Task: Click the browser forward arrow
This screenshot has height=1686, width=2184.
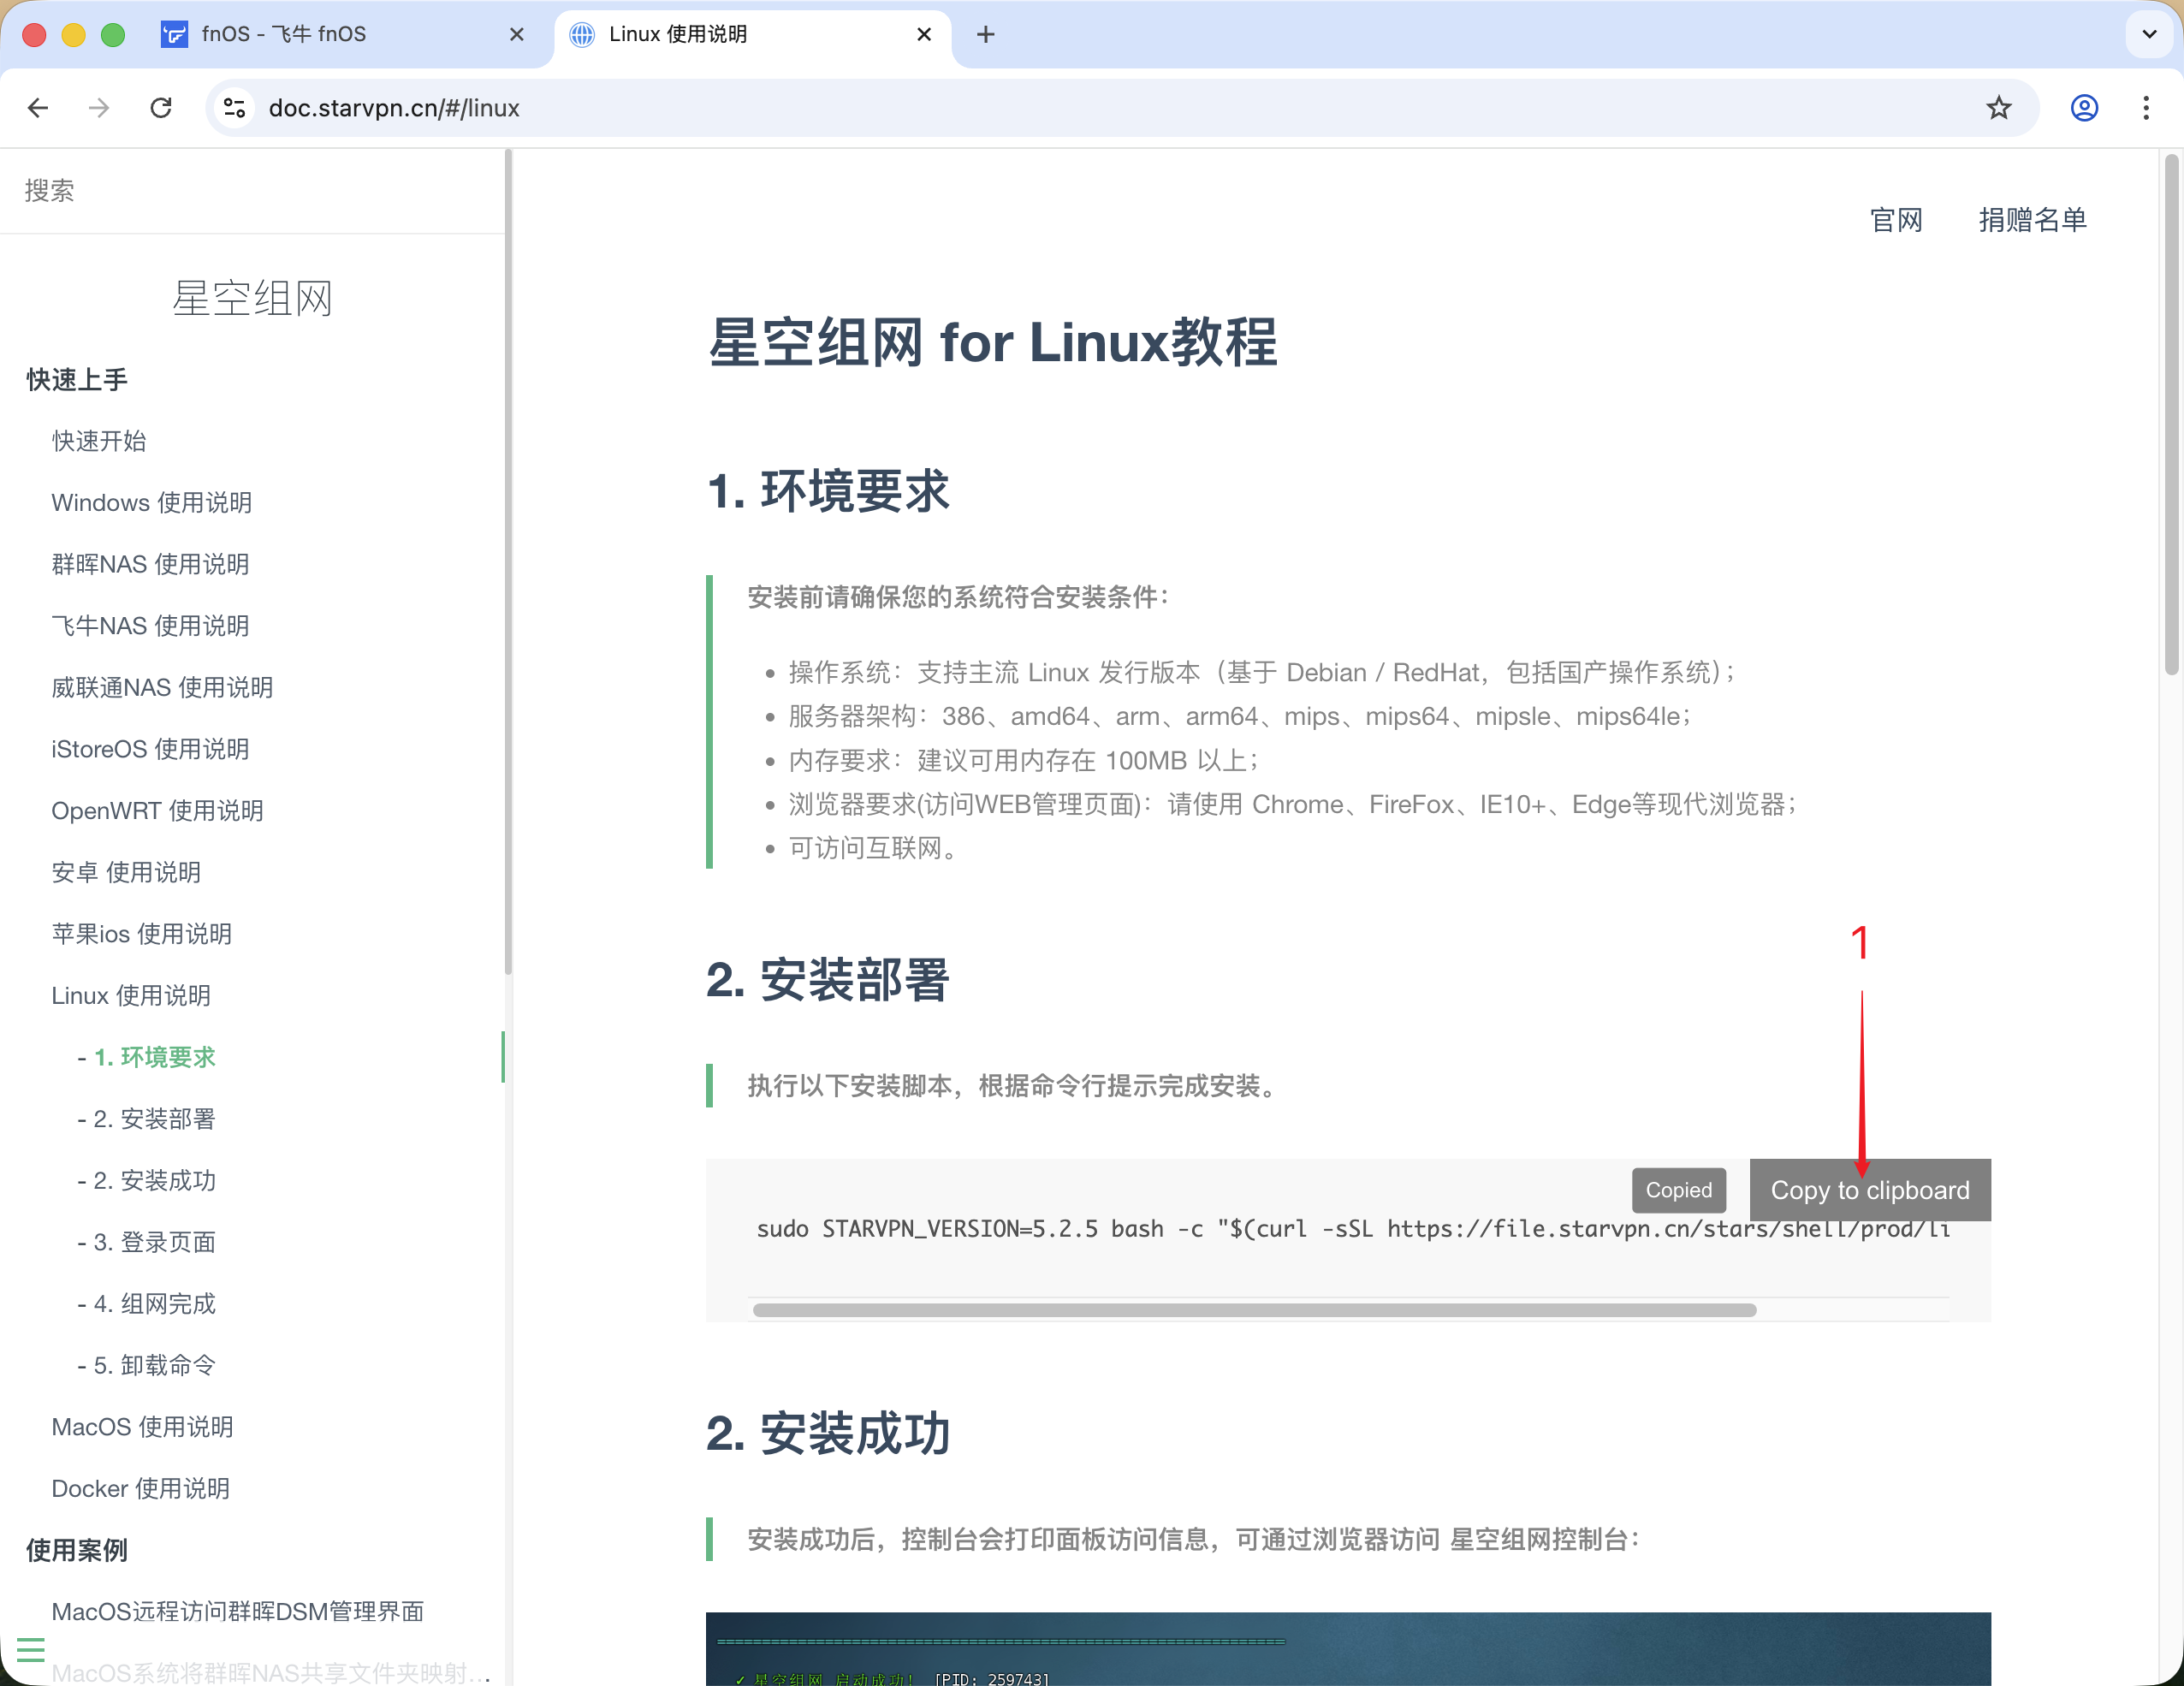Action: click(x=99, y=108)
